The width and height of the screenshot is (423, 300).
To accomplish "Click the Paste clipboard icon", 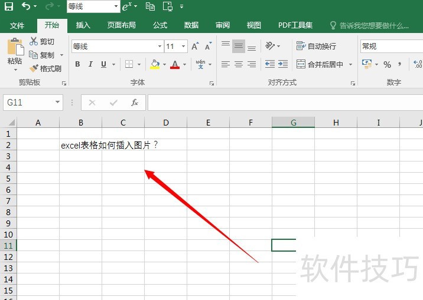I will pyautogui.click(x=15, y=47).
